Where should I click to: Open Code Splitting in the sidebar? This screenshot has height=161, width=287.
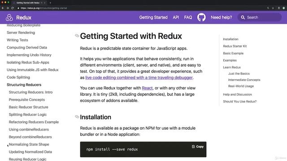click(18, 77)
